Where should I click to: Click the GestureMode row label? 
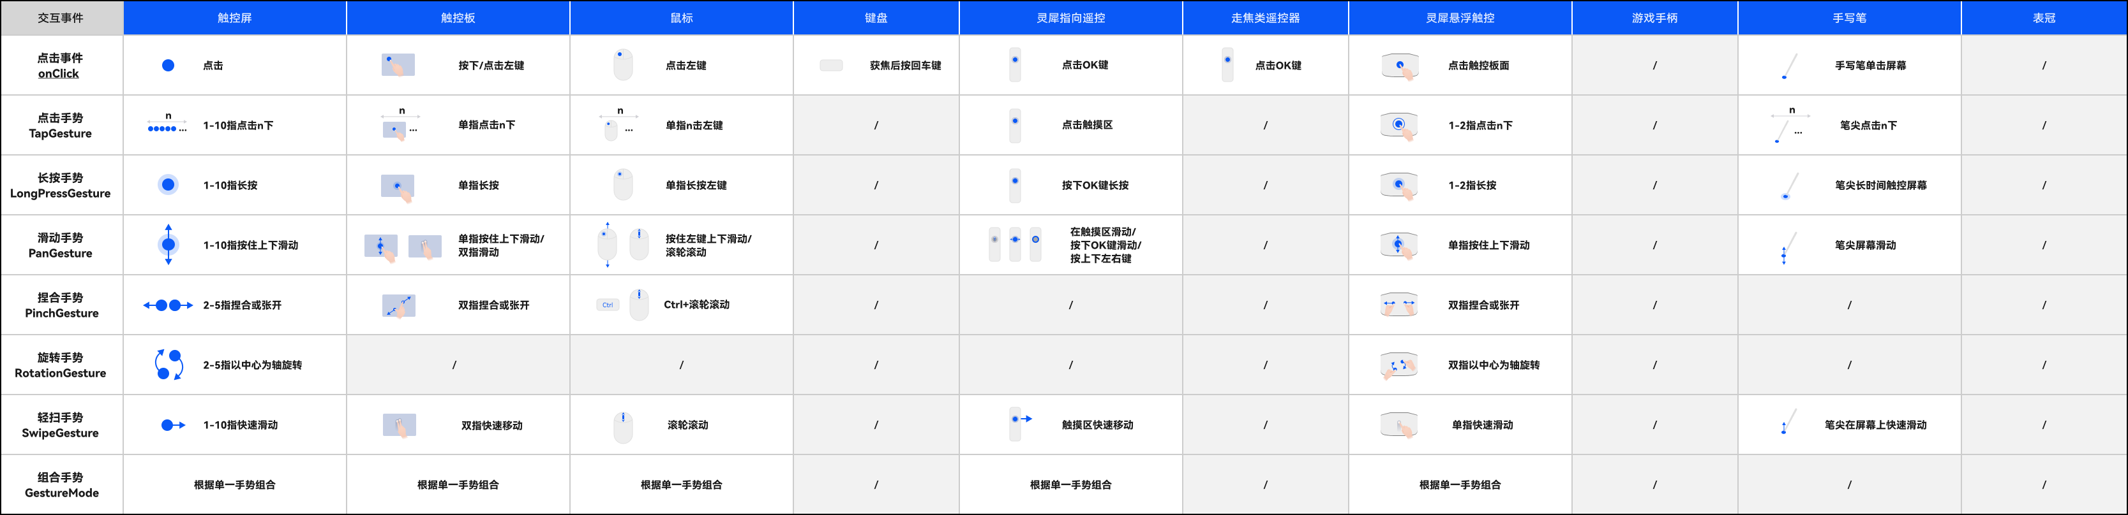[x=61, y=485]
